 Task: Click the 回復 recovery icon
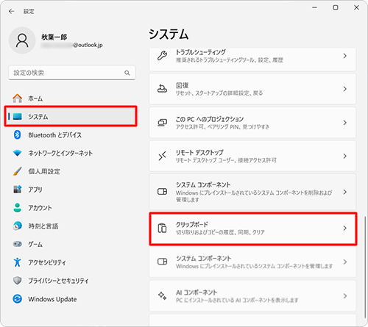click(x=162, y=89)
